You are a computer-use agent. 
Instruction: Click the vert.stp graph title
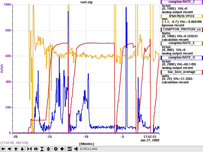tap(87, 2)
